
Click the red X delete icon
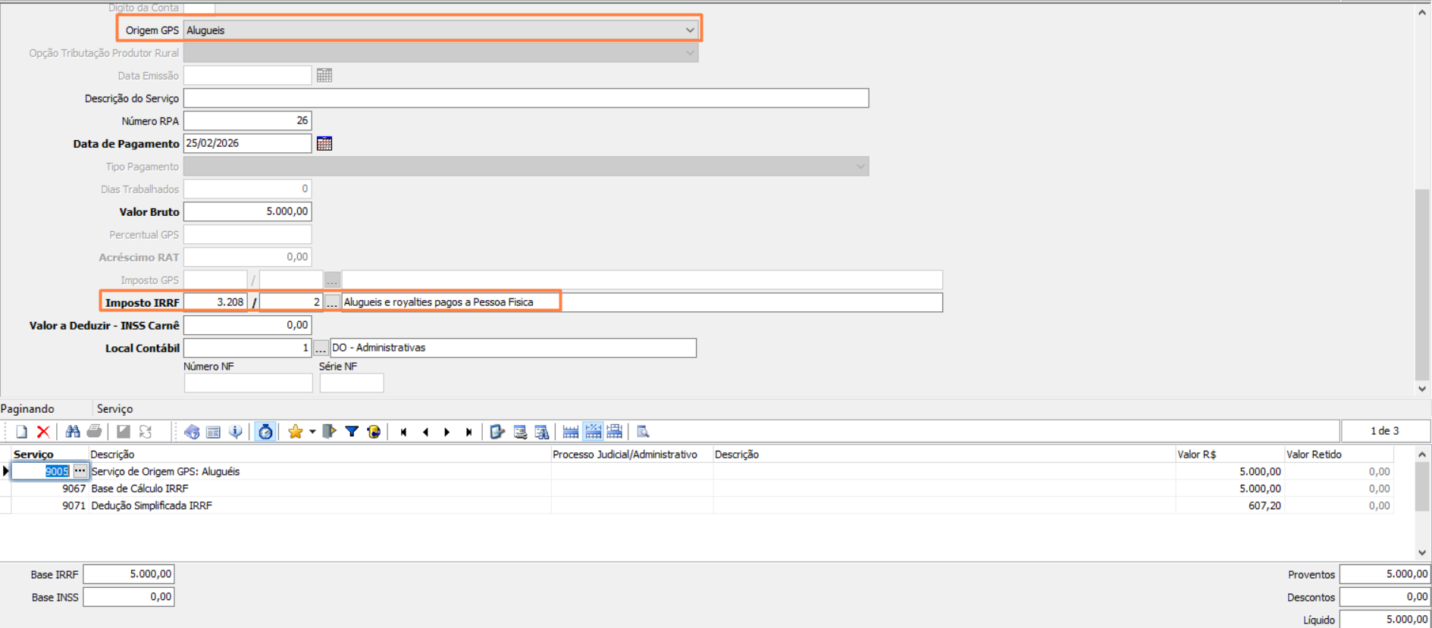(43, 432)
